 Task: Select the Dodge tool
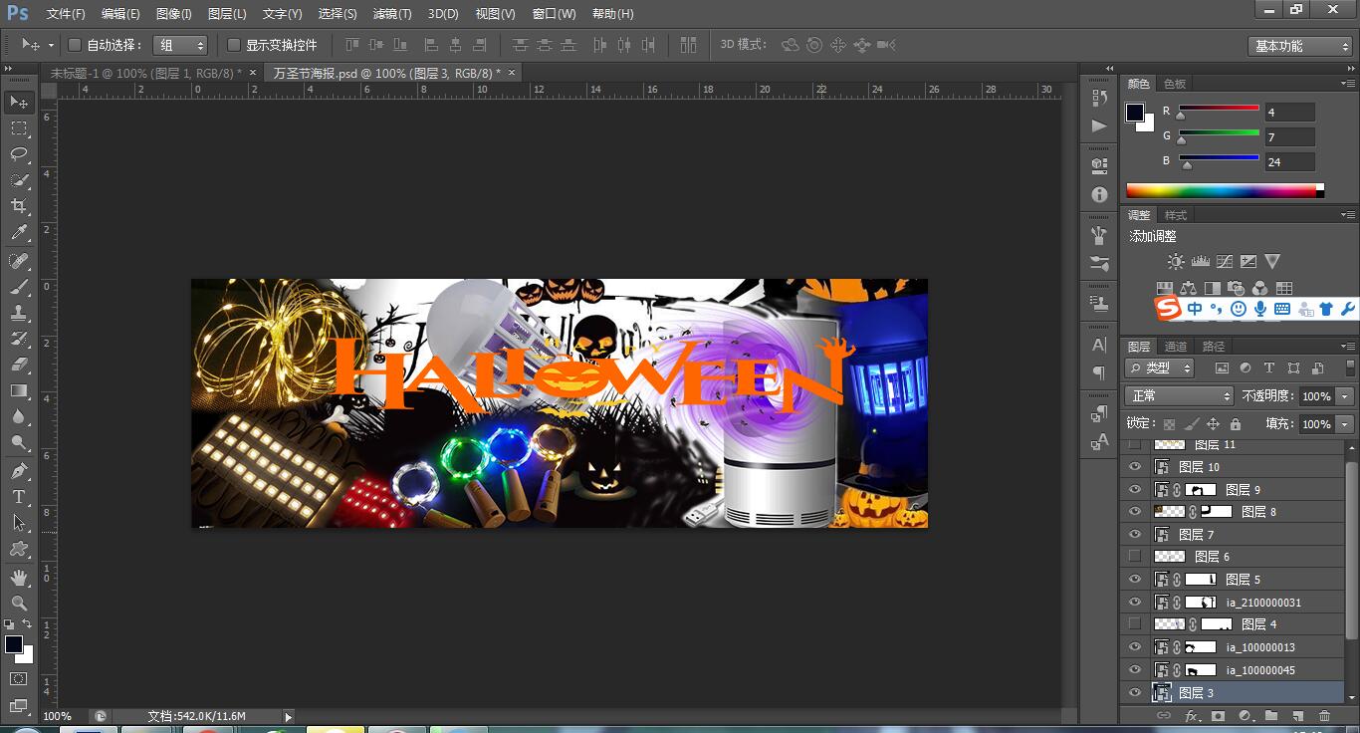pos(18,442)
